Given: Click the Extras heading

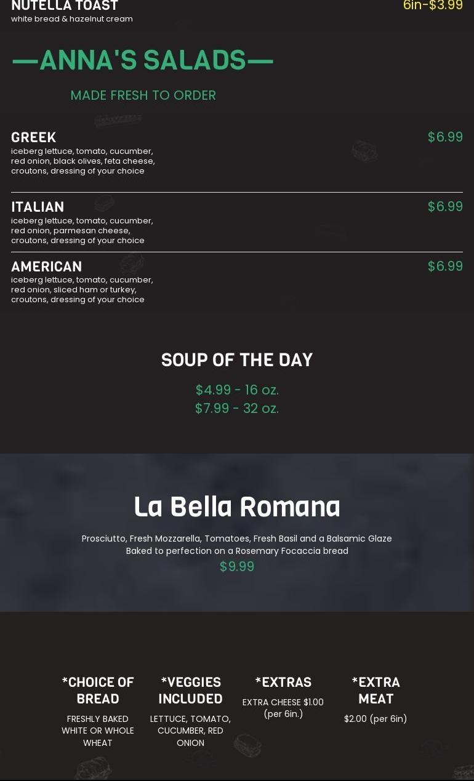Looking at the screenshot, I should (283, 683).
